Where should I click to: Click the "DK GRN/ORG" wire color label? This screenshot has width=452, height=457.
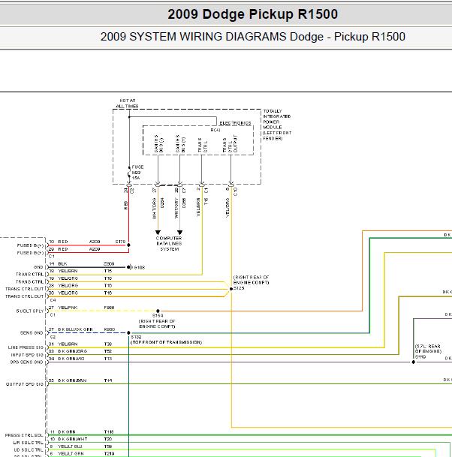(x=72, y=351)
